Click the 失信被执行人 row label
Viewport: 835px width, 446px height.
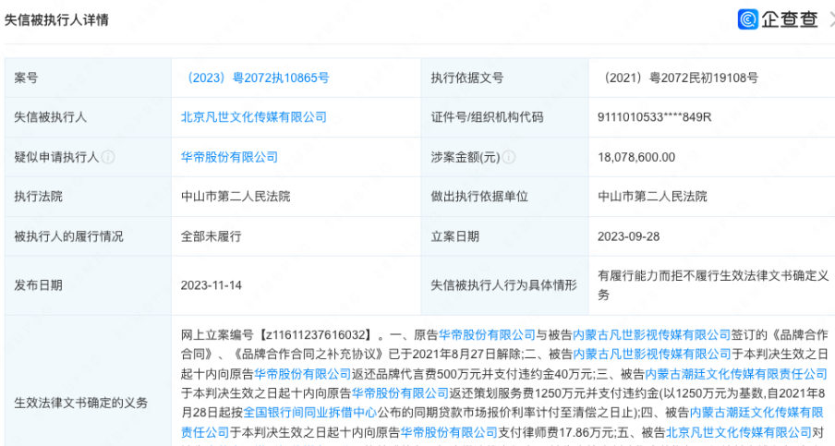[50, 117]
